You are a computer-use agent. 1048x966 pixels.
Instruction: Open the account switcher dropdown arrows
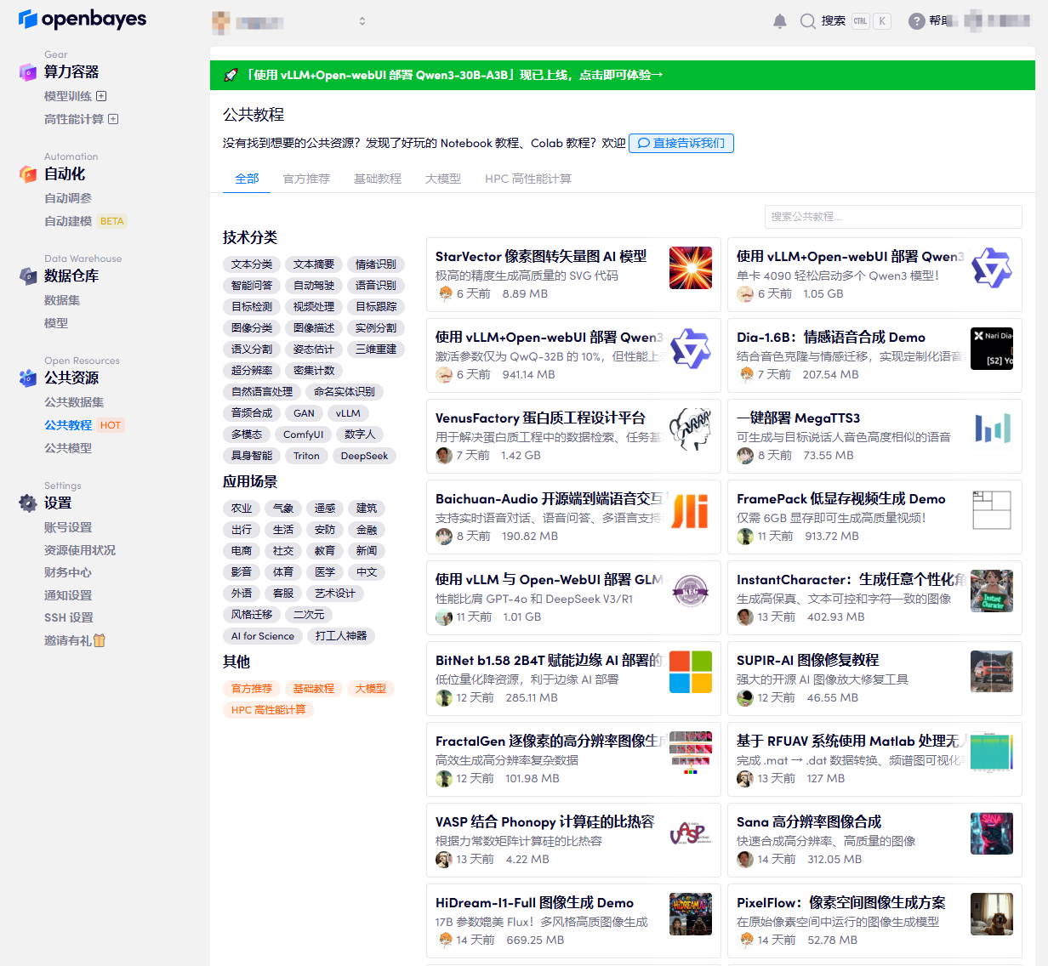(362, 21)
